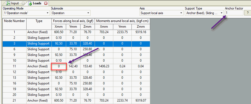Viewport: 251px width, 104px height.
Task: Click moment value 2233.75 in node 1 row
Action: pyautogui.click(x=123, y=32)
